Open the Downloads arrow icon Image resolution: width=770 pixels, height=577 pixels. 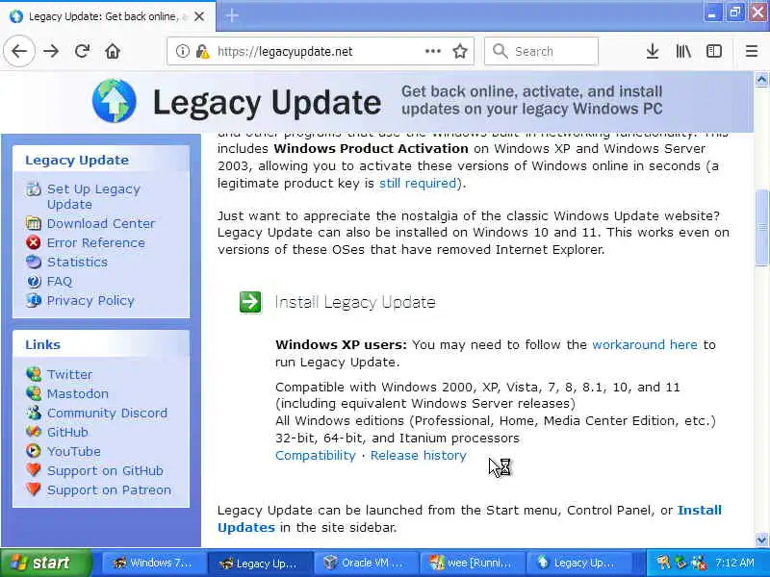(653, 51)
